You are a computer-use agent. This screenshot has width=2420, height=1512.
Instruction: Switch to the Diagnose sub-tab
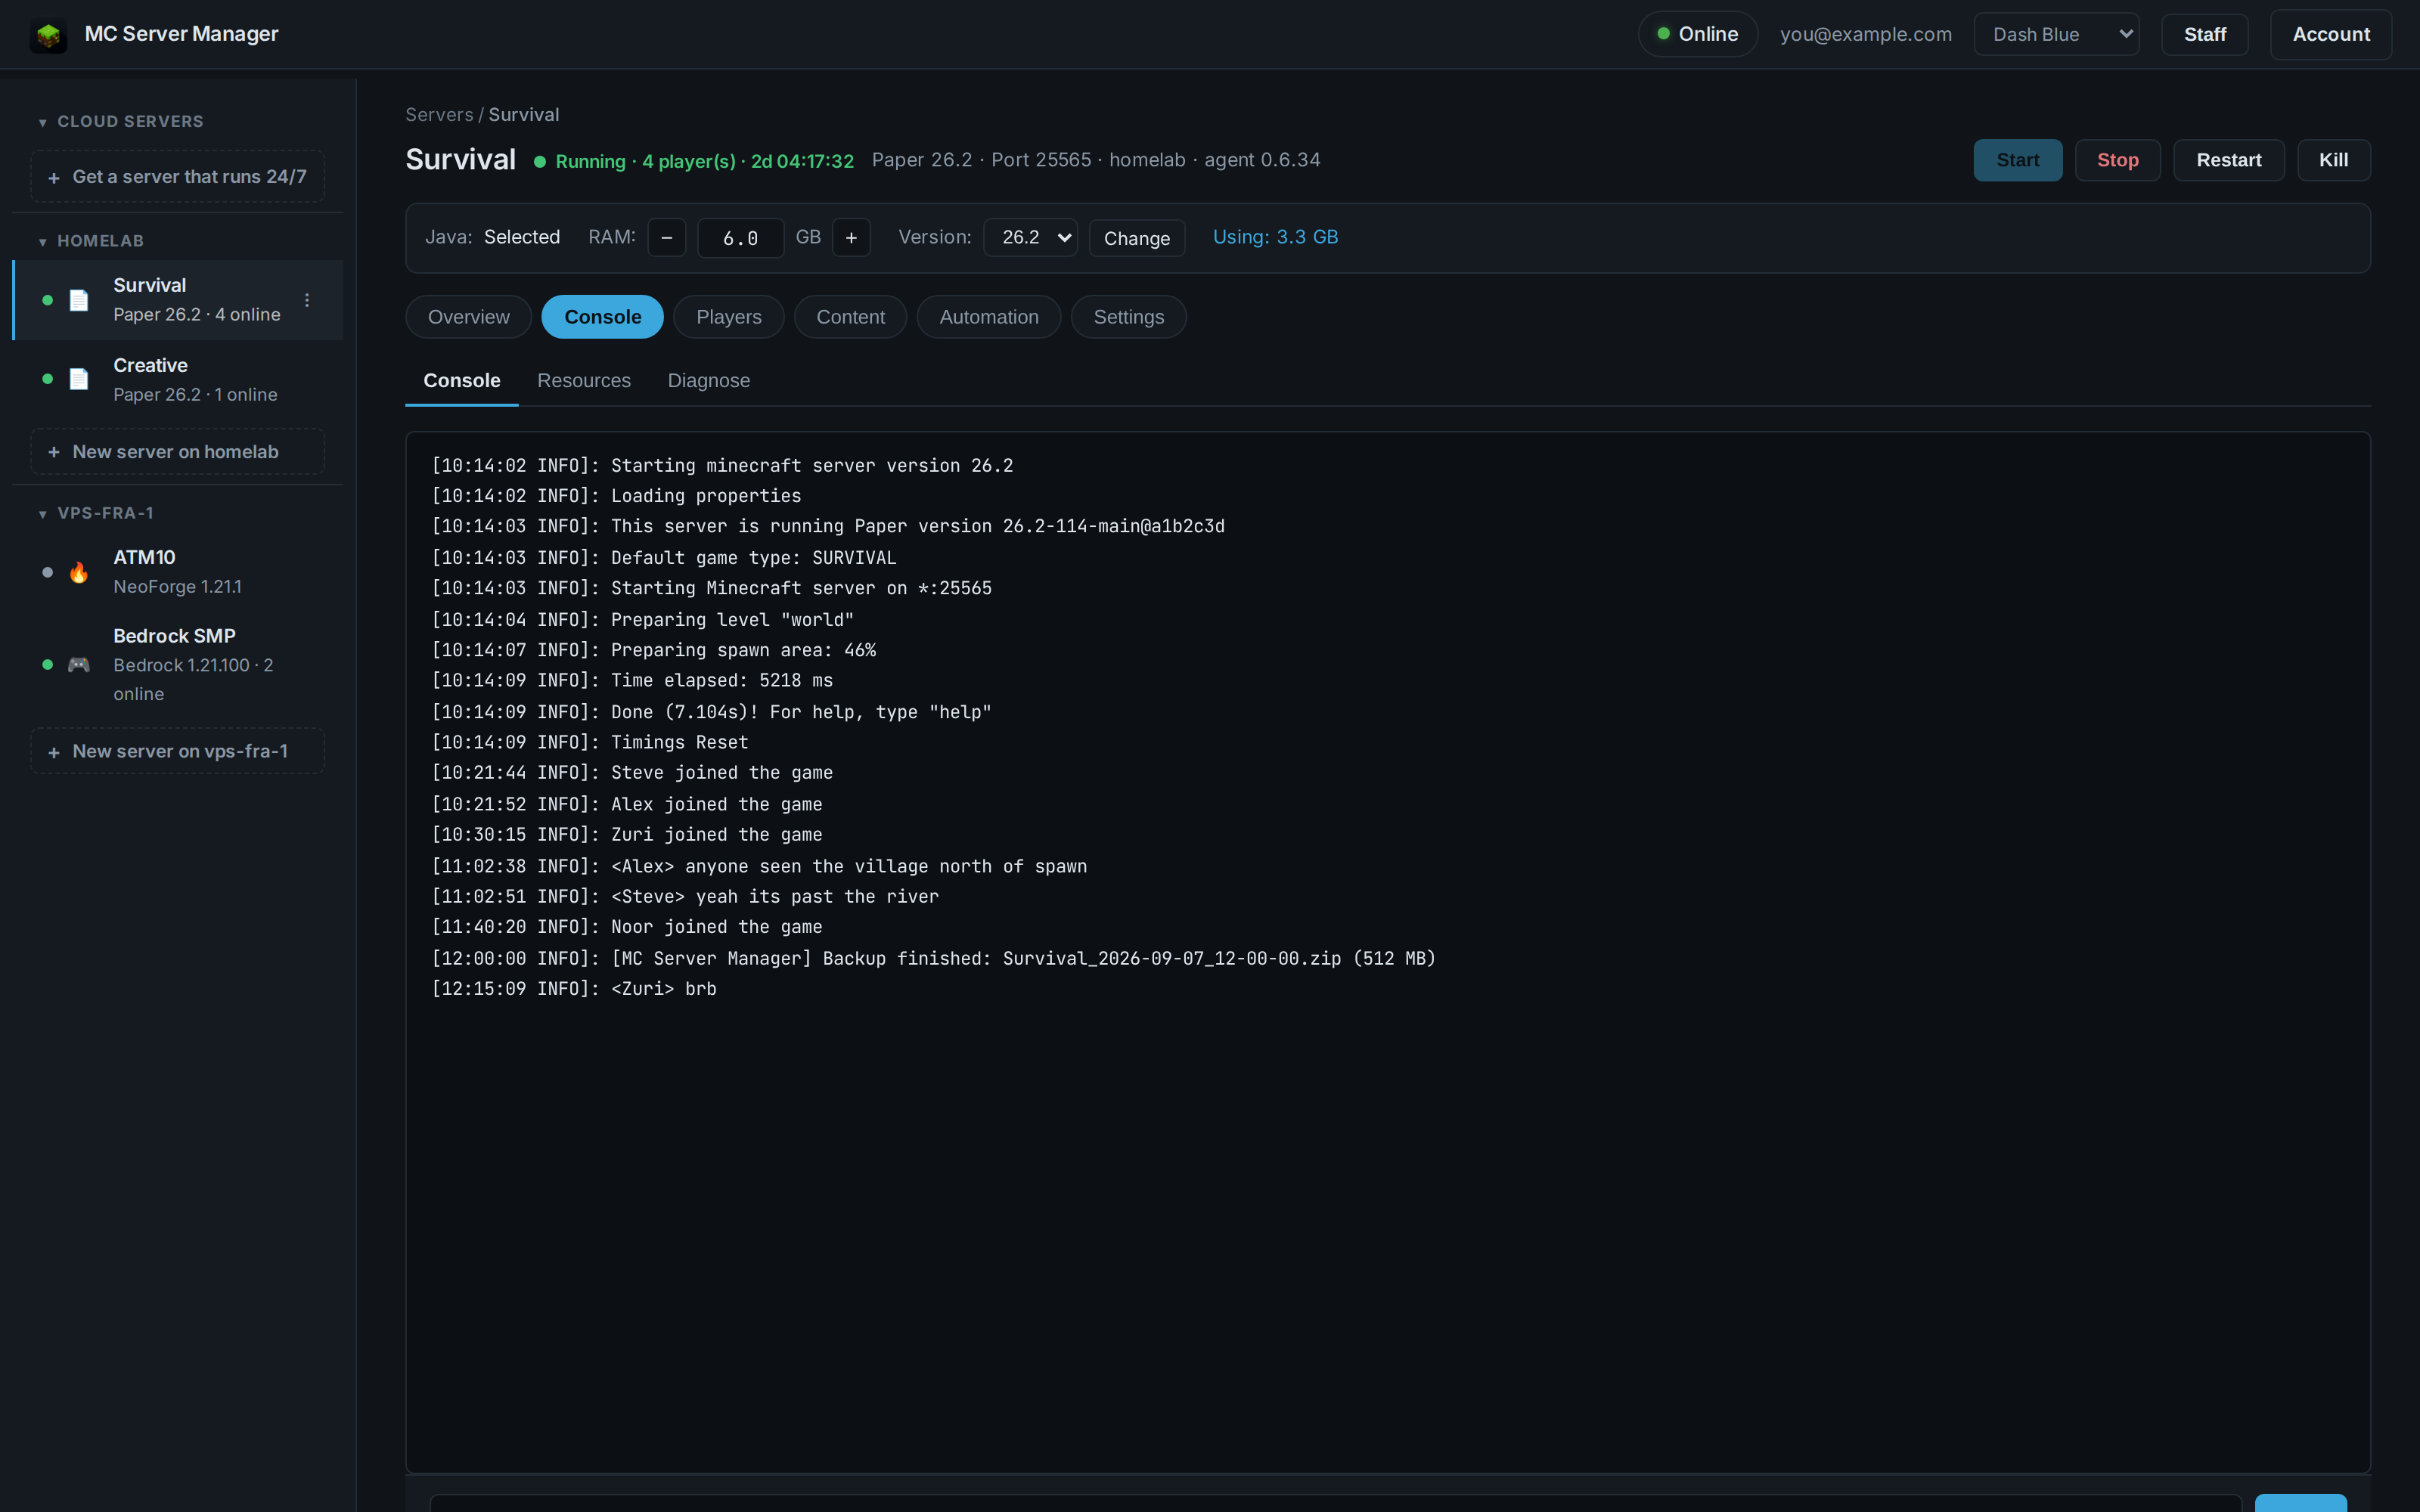708,381
